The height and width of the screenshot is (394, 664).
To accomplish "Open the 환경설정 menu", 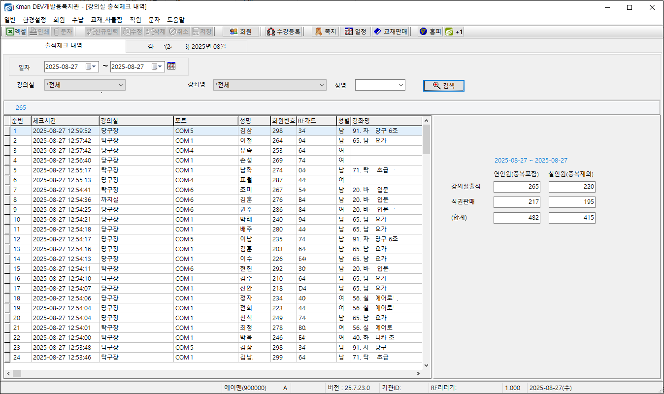I will pos(34,20).
